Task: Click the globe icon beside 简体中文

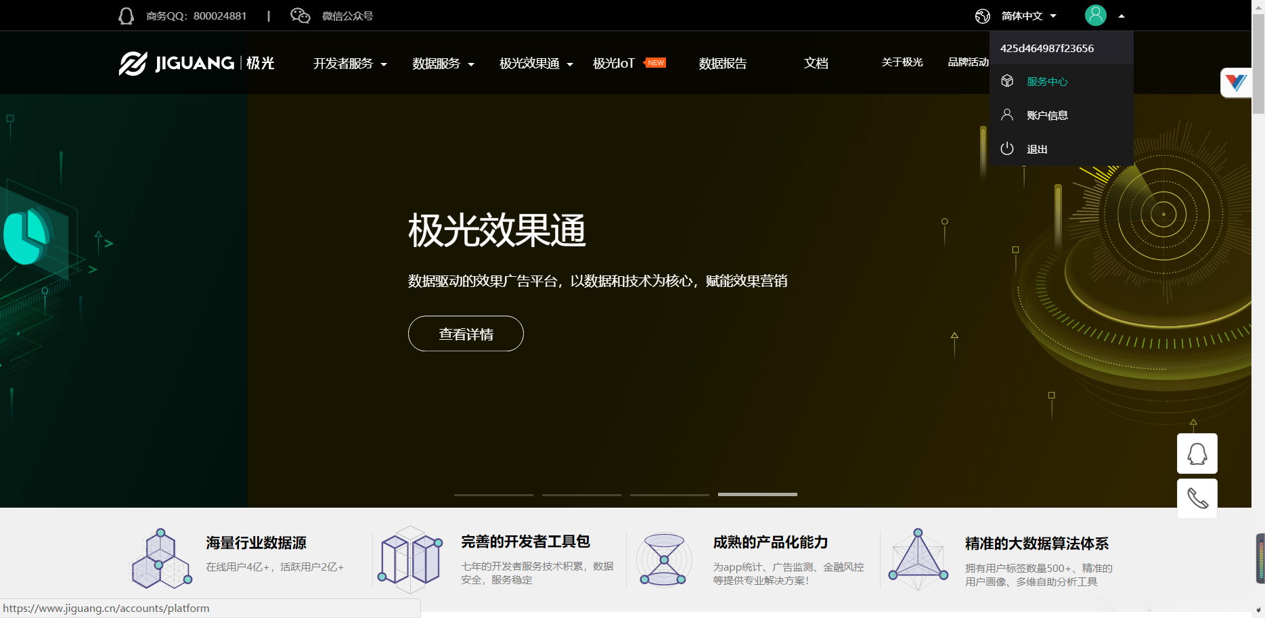Action: click(982, 15)
